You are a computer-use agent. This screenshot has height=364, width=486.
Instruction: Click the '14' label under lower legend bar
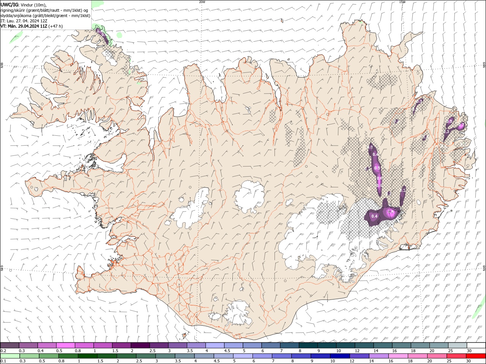click(x=372, y=361)
